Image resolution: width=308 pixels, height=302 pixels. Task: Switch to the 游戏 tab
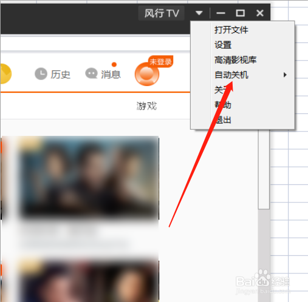point(146,106)
